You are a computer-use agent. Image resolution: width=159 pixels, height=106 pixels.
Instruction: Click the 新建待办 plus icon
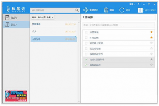click(x=86, y=10)
